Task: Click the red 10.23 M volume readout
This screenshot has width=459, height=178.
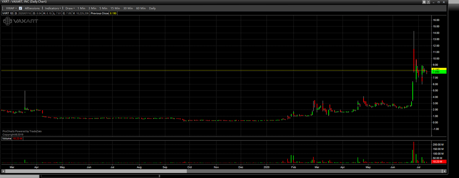Action: [18, 139]
